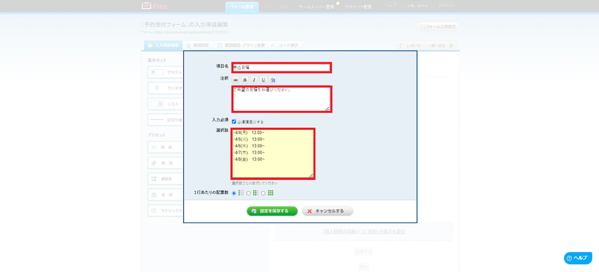Click the お問い合わせ button

pyautogui.click(x=417, y=6)
